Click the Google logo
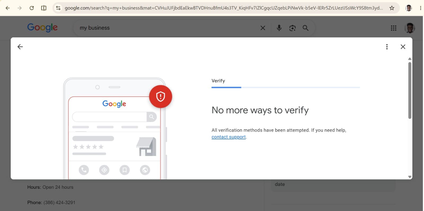 point(42,27)
